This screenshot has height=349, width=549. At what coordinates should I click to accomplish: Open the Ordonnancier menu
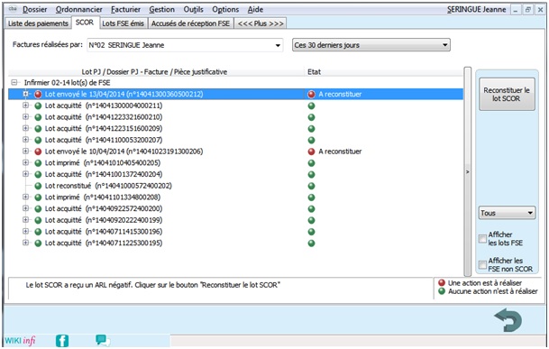pos(78,9)
